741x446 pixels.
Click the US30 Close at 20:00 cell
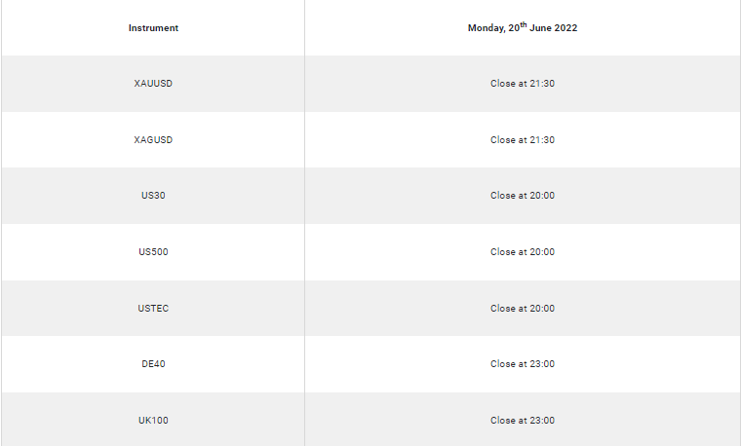pos(523,196)
